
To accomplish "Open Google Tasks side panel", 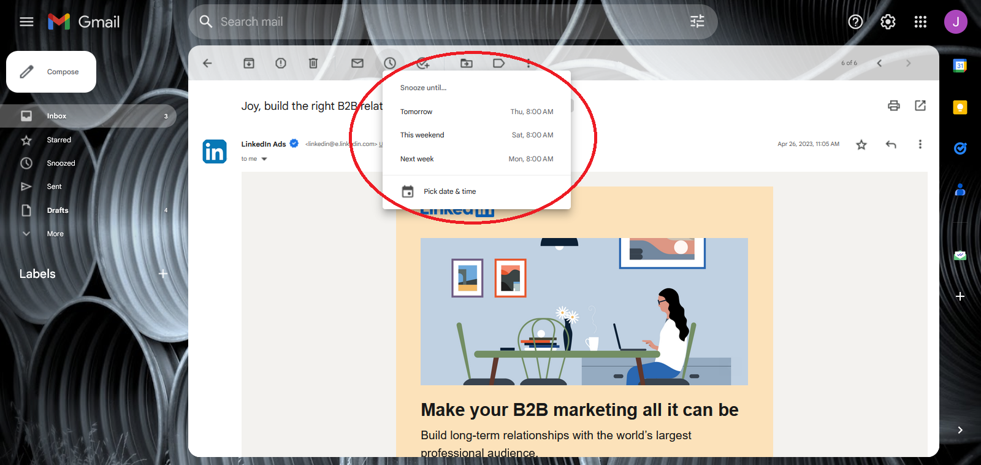I will (960, 148).
